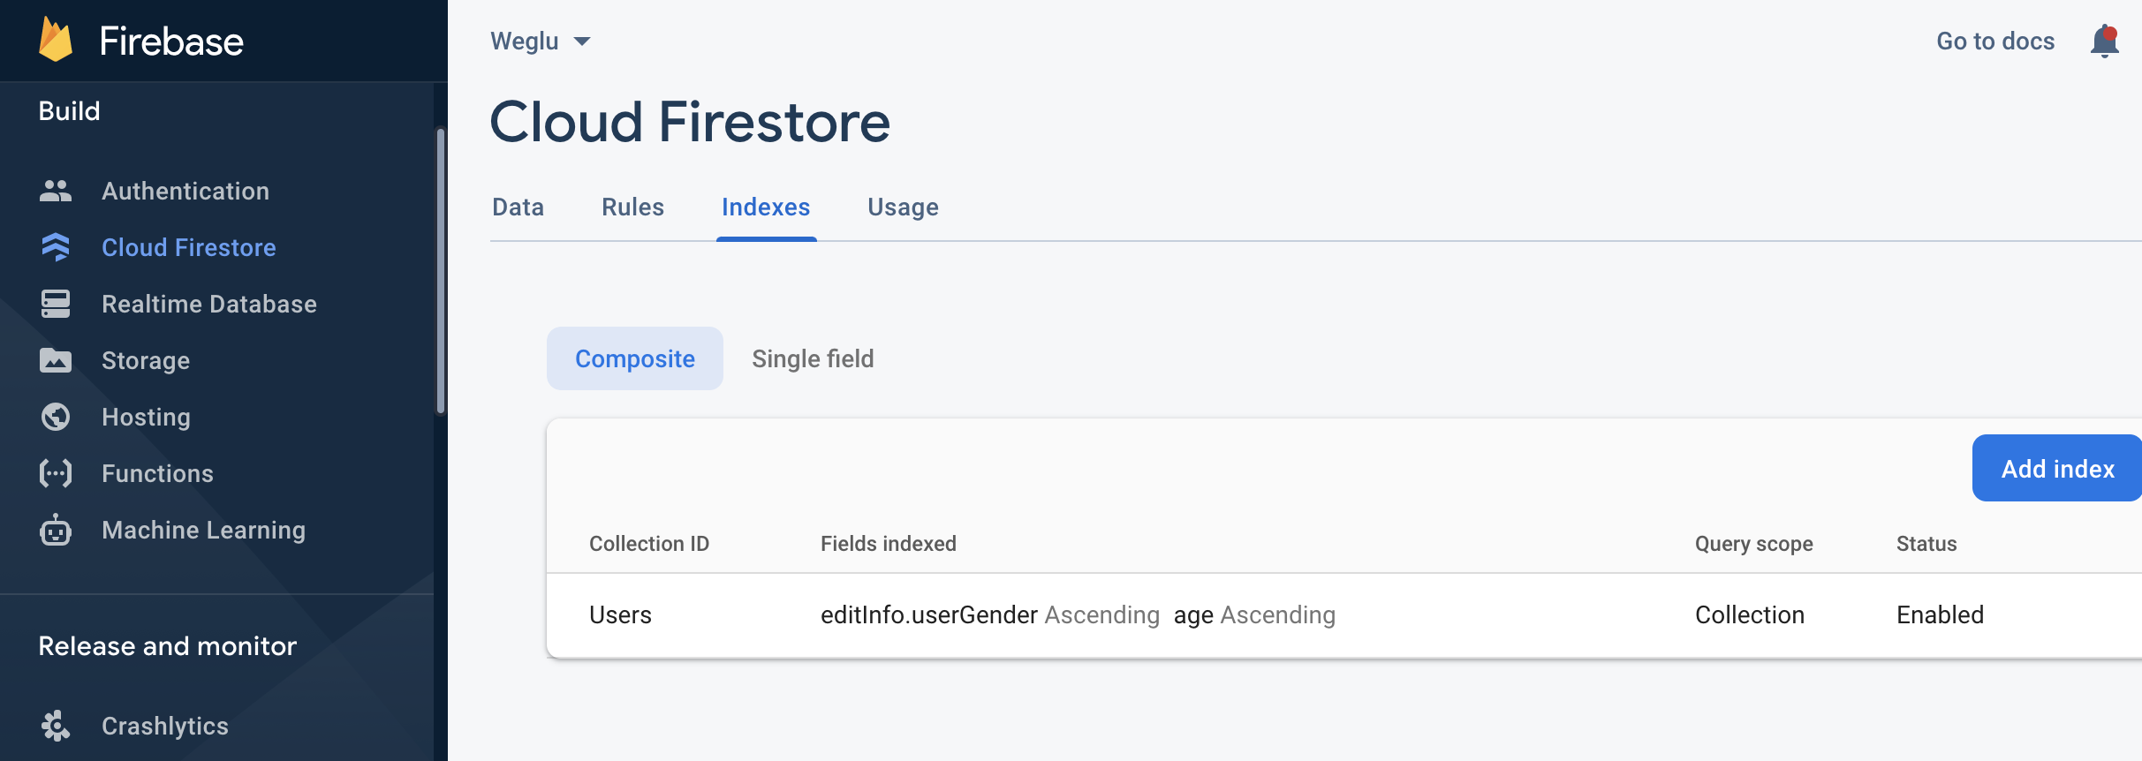The height and width of the screenshot is (761, 2142).
Task: Click the Firebase title text
Action: tap(171, 41)
